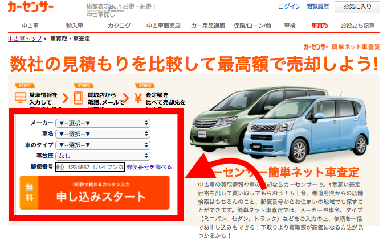
Task: Click the カーセンサー 簡単ネット車査定 label
Action: (342, 47)
